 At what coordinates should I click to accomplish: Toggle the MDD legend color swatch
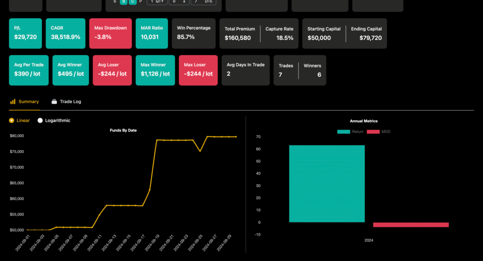[373, 132]
